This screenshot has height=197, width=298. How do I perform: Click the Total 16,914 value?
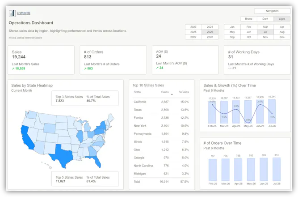coord(164,182)
